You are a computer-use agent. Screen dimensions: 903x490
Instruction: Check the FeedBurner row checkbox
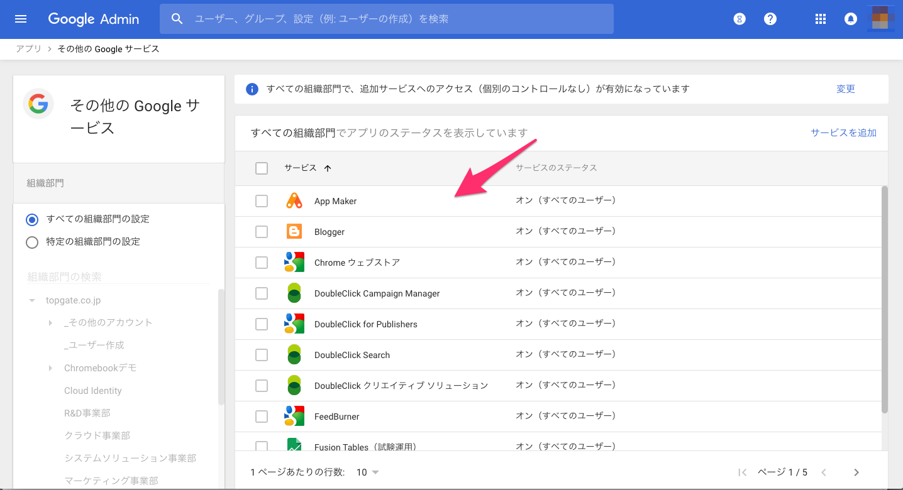(262, 416)
